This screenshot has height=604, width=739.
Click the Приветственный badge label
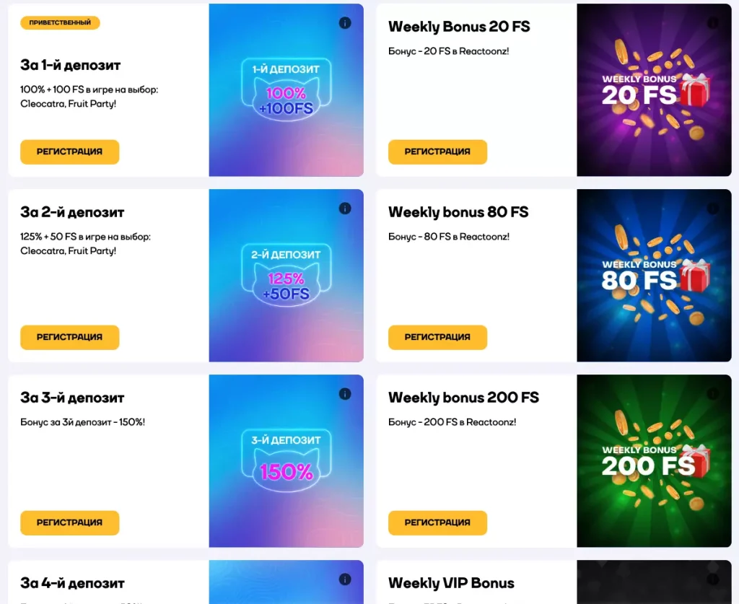point(60,23)
